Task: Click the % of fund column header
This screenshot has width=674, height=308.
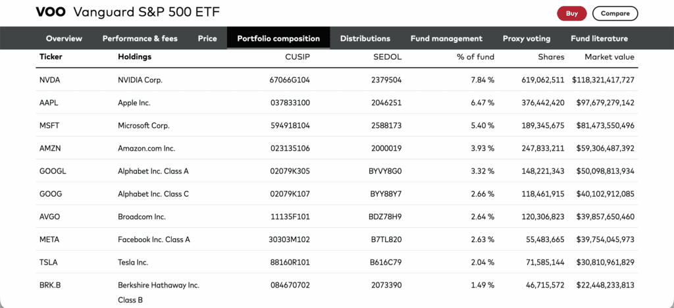Action: (475, 57)
